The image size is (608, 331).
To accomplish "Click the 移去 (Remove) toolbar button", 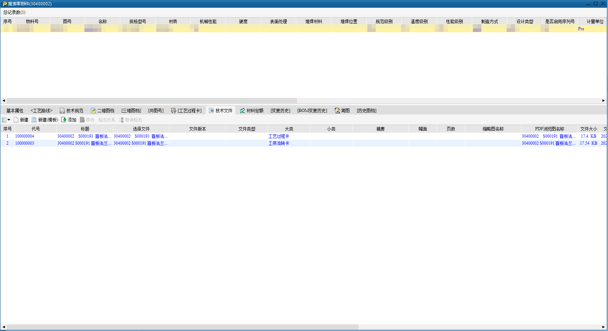I will pyautogui.click(x=87, y=120).
